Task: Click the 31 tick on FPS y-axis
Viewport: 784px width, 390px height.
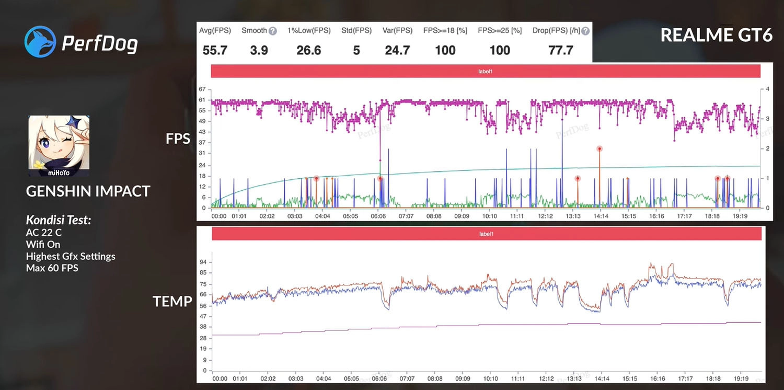Action: [202, 153]
